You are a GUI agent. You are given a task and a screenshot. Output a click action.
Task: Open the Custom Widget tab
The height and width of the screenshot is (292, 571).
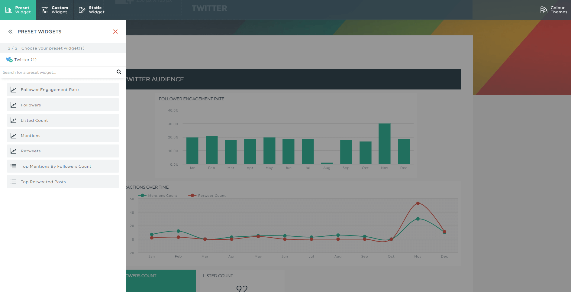(x=55, y=10)
